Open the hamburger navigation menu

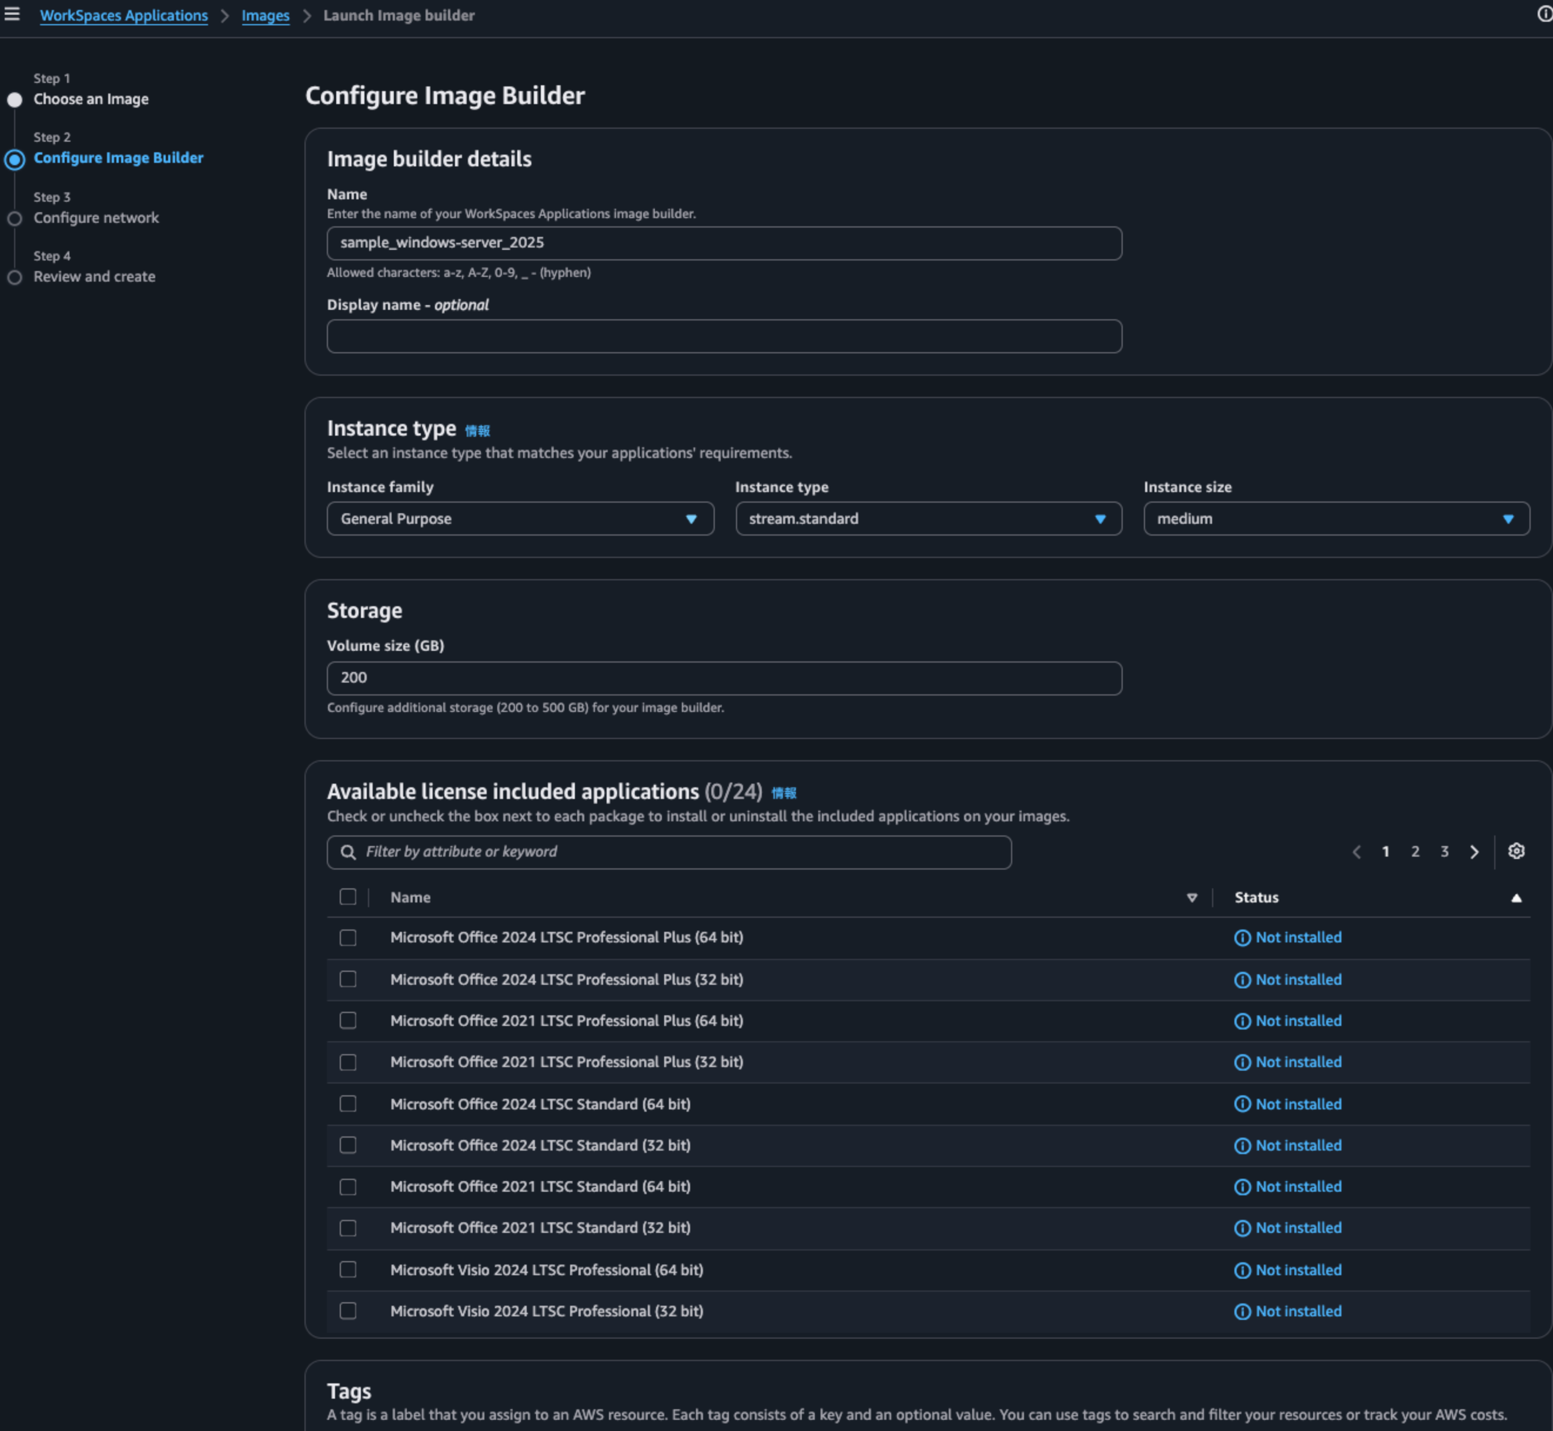pos(12,14)
